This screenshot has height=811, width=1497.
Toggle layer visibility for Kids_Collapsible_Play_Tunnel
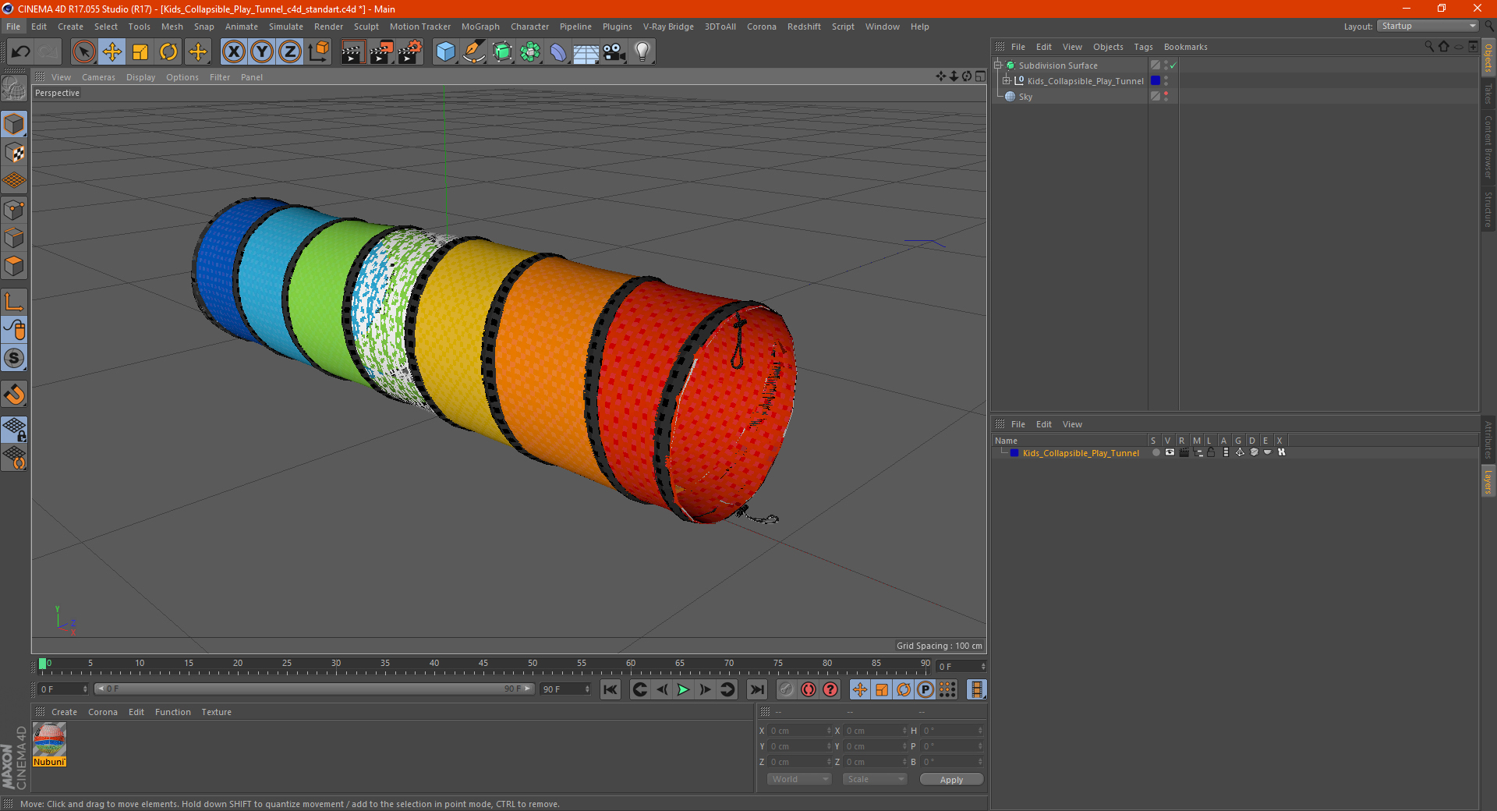pyautogui.click(x=1170, y=452)
